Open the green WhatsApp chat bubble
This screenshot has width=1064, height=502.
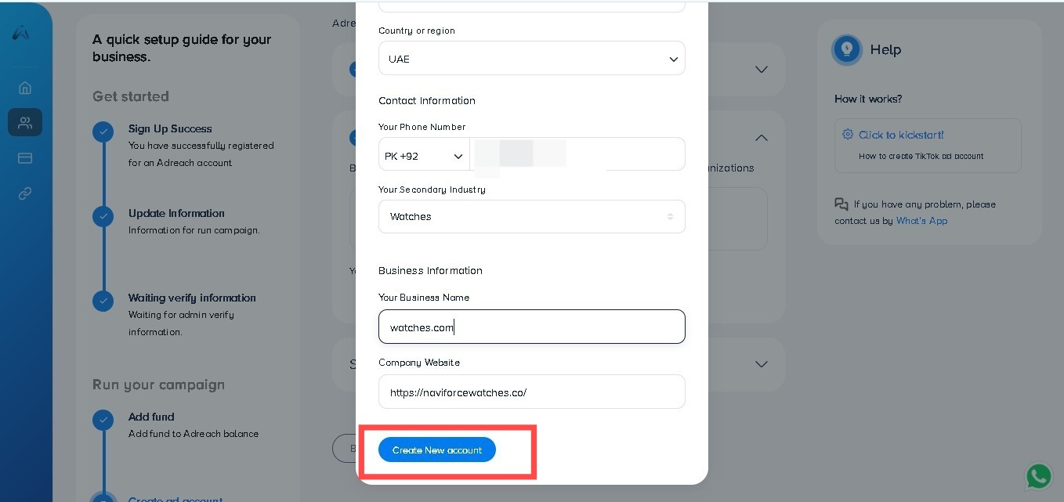1039,476
